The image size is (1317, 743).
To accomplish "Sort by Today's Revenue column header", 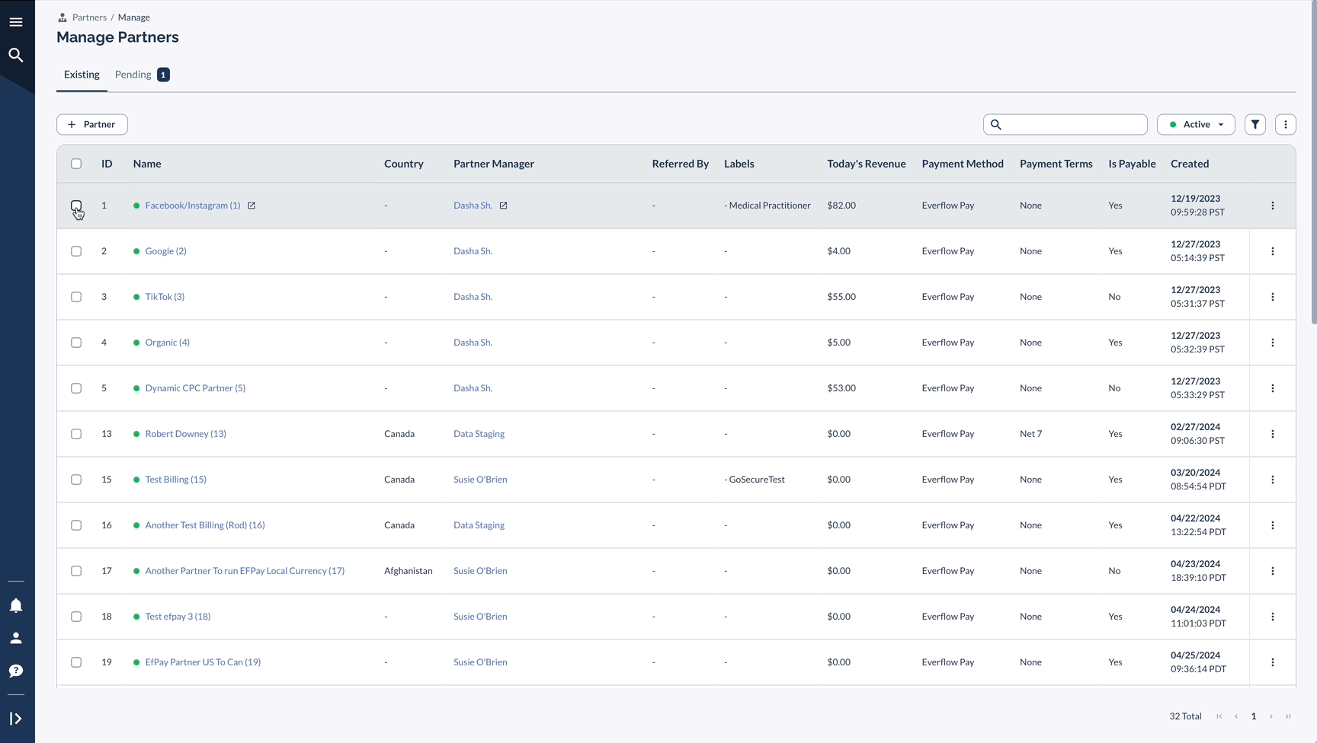I will [x=867, y=164].
